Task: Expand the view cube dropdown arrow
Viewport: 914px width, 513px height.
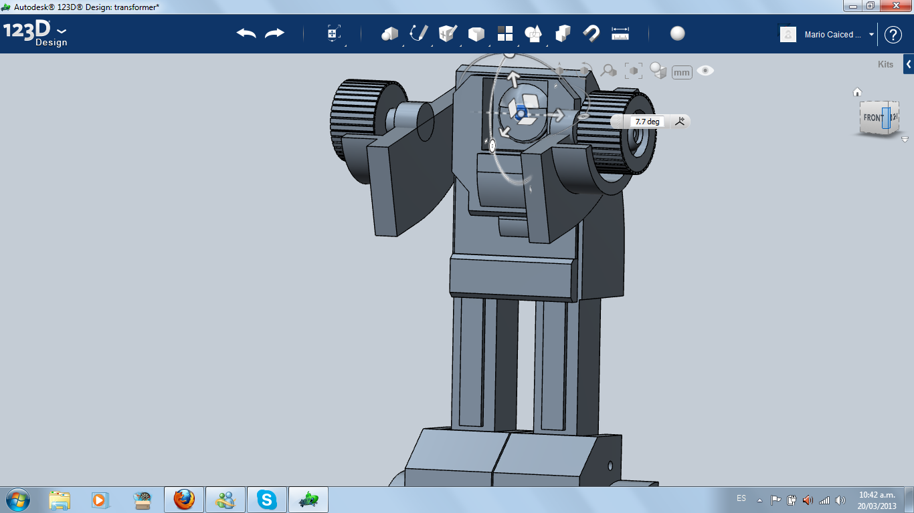Action: point(905,140)
